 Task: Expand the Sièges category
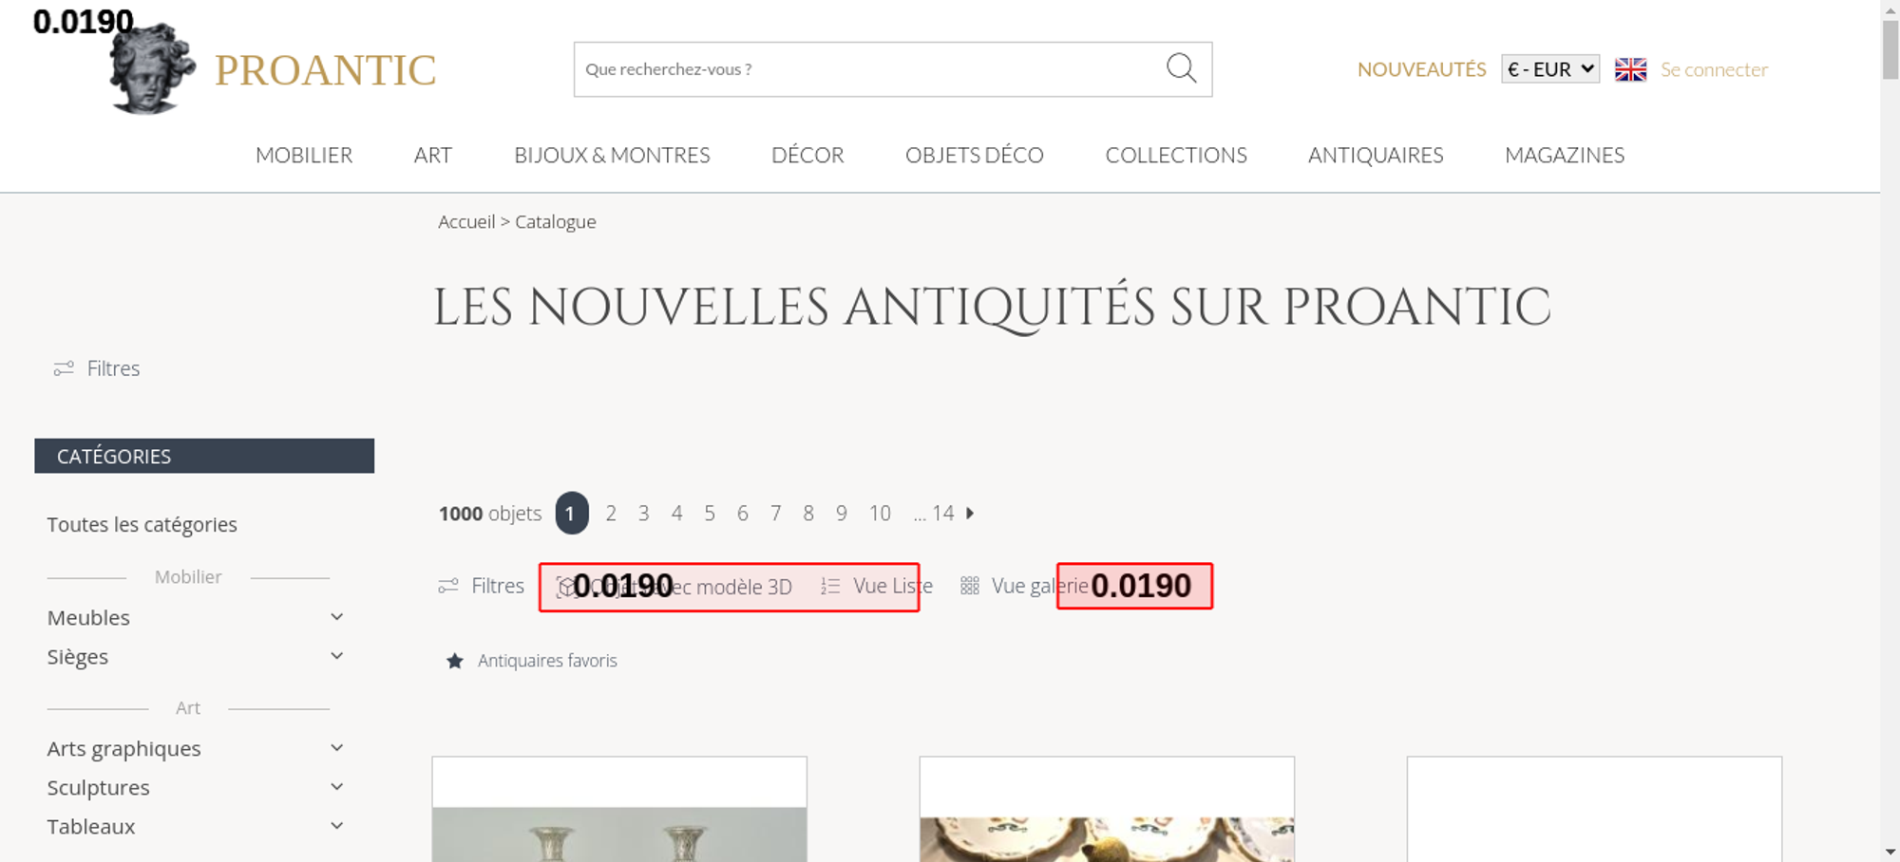tap(336, 656)
